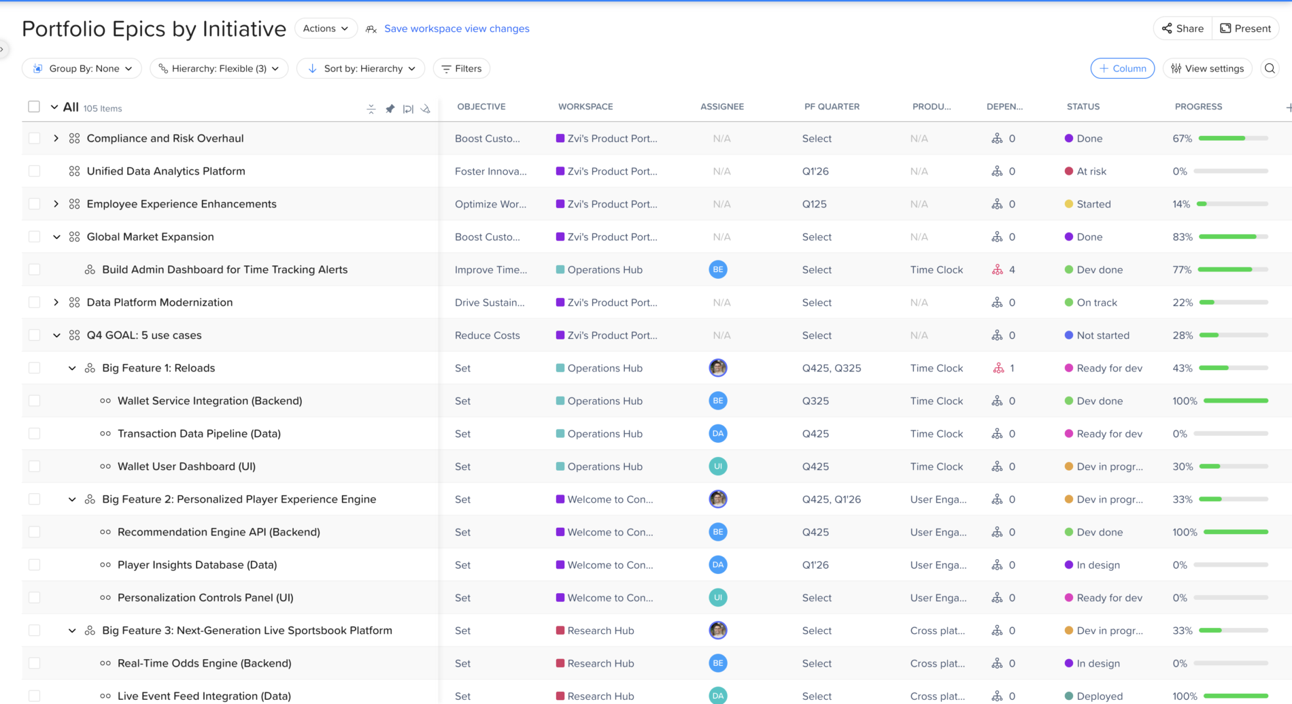This screenshot has height=704, width=1292.
Task: Click initiative icon beside Compliance and Risk Overhaul
Action: click(75, 139)
